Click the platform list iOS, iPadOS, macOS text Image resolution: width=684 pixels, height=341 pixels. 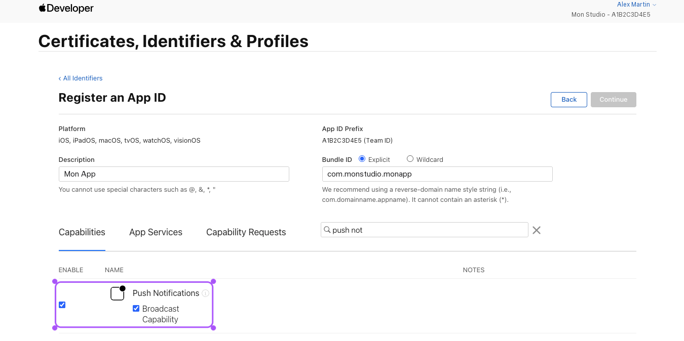pyautogui.click(x=130, y=141)
